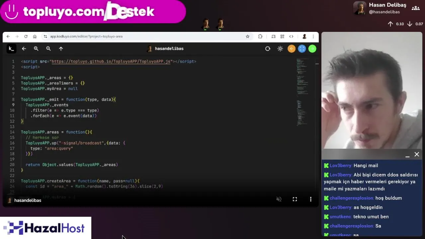
Task: Click the TopluyoAPP.js URL in line 1
Action: tap(111, 61)
